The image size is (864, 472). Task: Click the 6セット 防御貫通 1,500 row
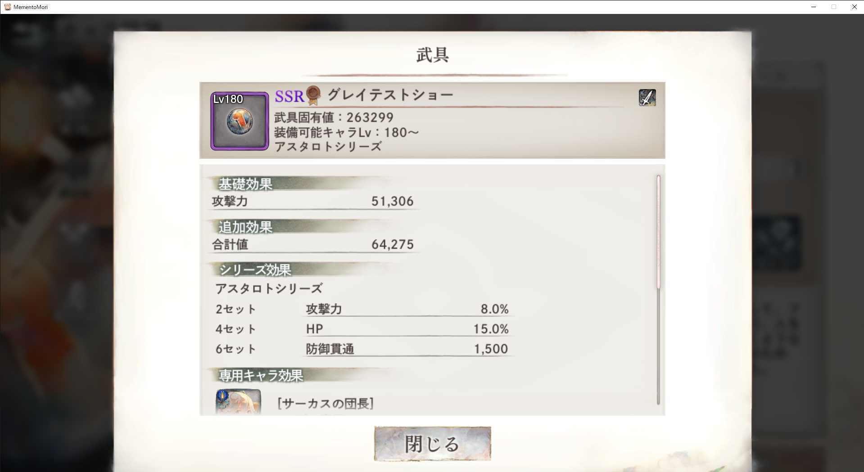pos(362,349)
